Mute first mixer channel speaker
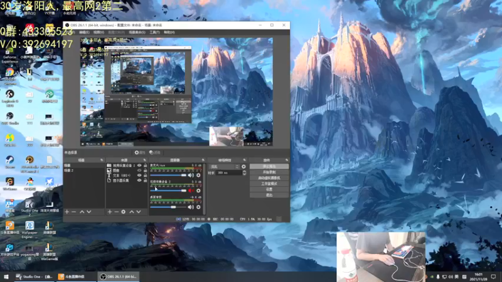Image resolution: width=502 pixels, height=282 pixels. pos(191,175)
